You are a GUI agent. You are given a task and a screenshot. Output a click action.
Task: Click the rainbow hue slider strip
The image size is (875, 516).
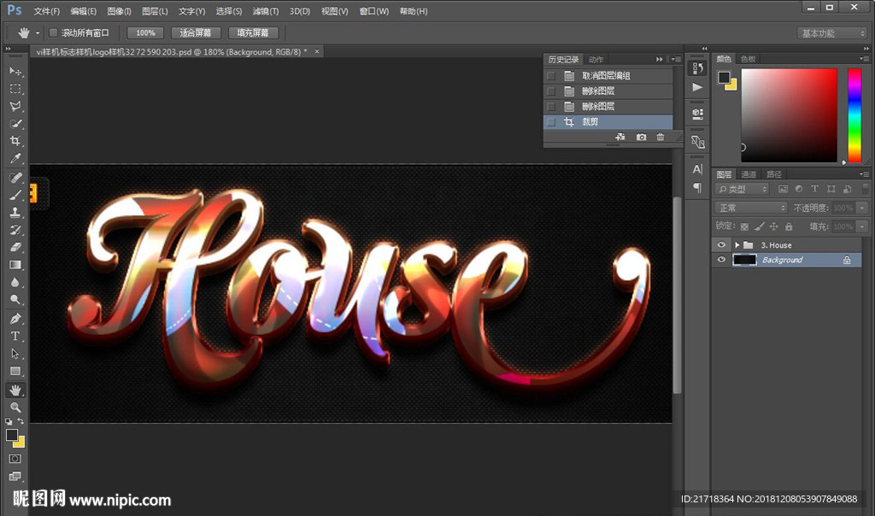click(x=854, y=115)
